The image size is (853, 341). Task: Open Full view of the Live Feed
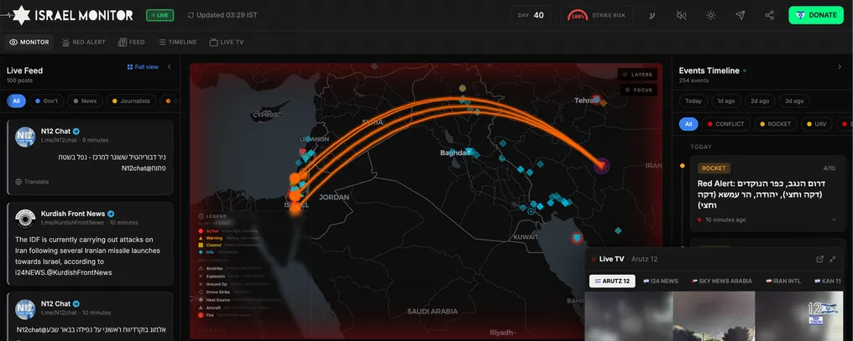coord(143,67)
